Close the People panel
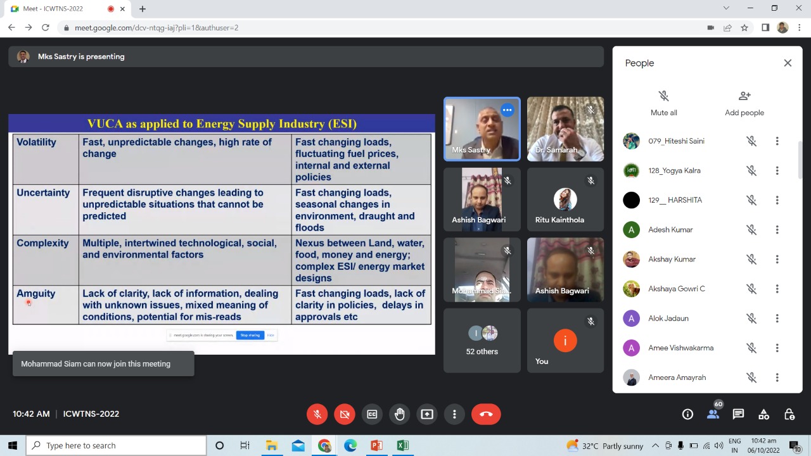811x456 pixels. (788, 63)
